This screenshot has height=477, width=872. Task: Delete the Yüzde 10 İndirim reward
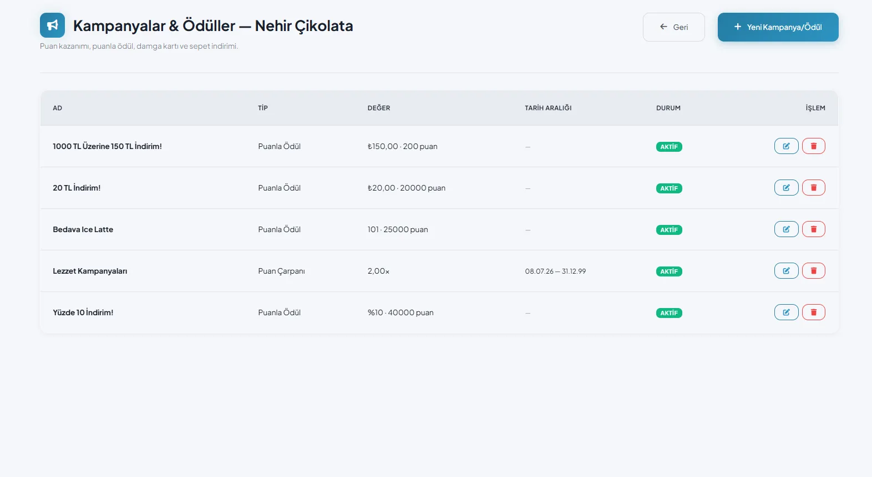pyautogui.click(x=814, y=312)
